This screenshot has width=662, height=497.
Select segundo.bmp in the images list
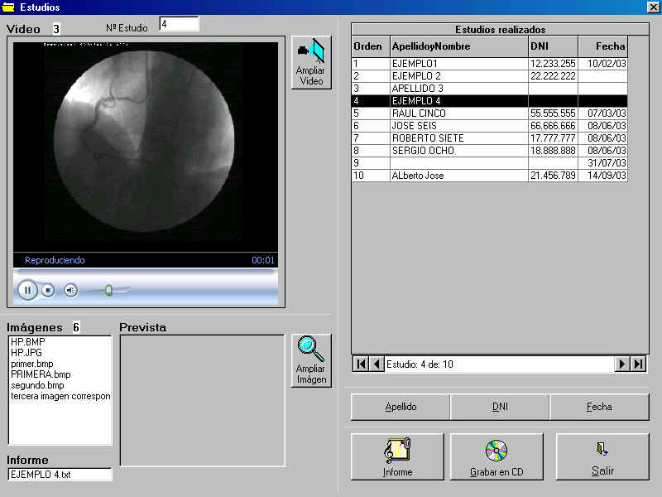[x=37, y=385]
